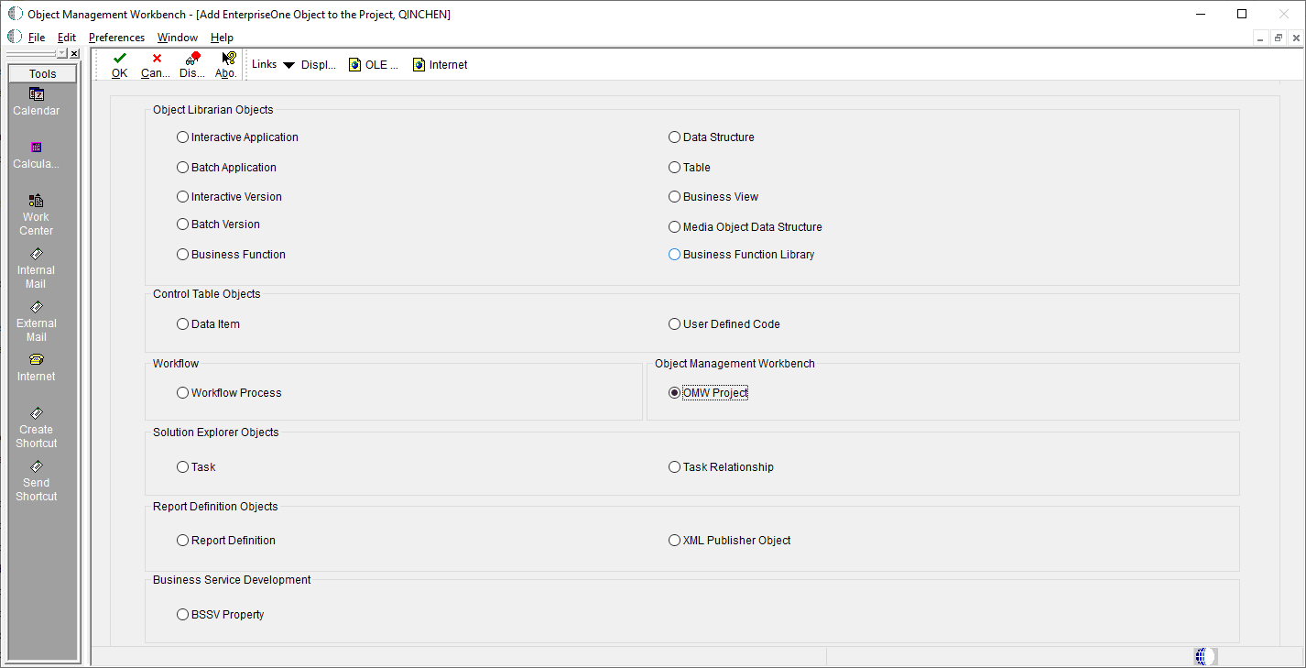Click the selected OMW Project radio button
The height and width of the screenshot is (668, 1306).
pyautogui.click(x=675, y=393)
